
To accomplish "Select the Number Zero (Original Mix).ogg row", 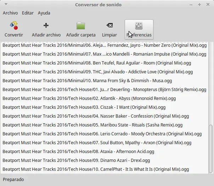I will pyautogui.click(x=105, y=45).
